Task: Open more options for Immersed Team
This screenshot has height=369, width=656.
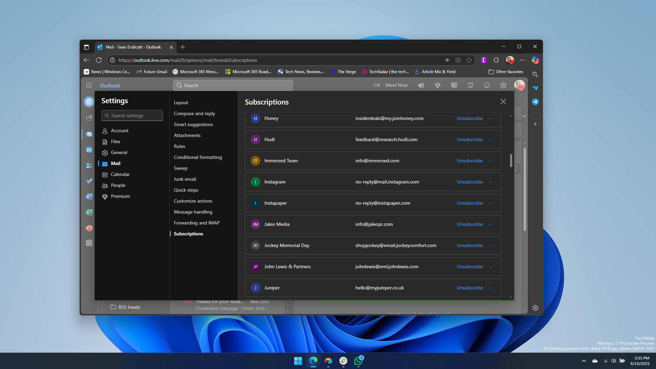Action: coord(491,161)
